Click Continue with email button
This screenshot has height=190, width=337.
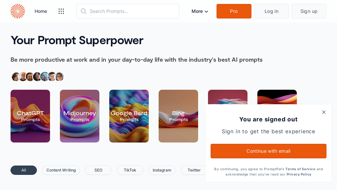click(268, 151)
